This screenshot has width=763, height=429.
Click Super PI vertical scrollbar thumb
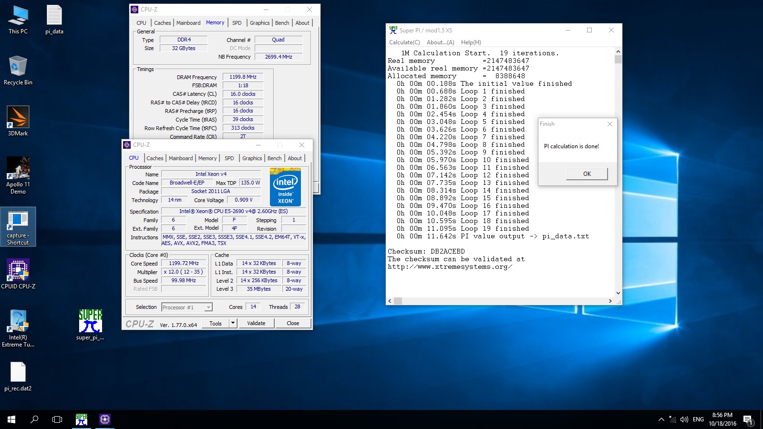tap(618, 60)
